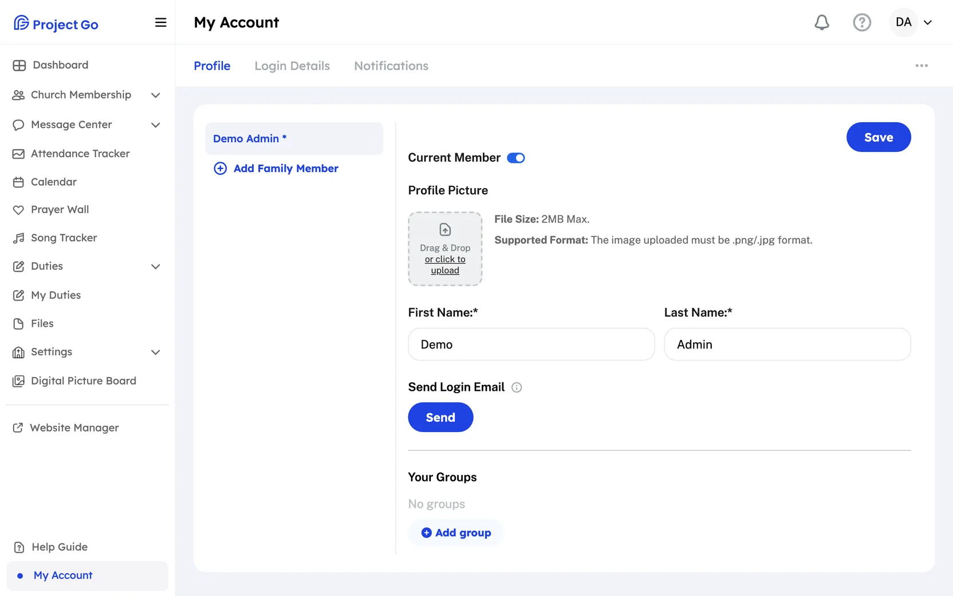Toggle the Current Member switch
The height and width of the screenshot is (596, 953).
pos(516,158)
